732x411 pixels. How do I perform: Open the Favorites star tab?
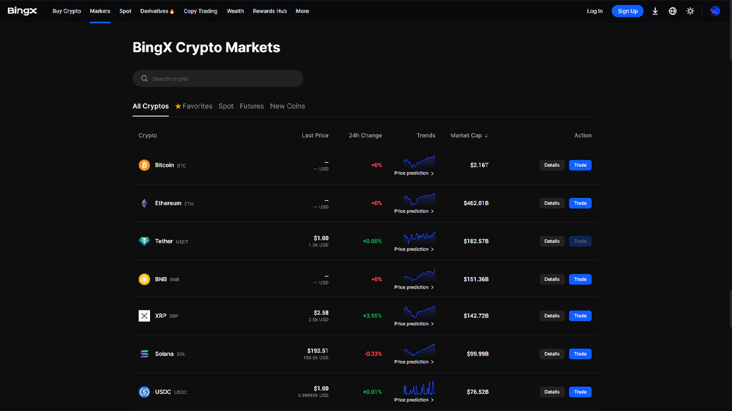tap(194, 106)
